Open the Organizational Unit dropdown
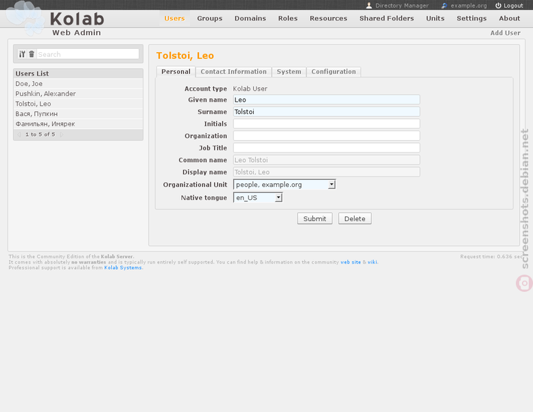 (285, 185)
